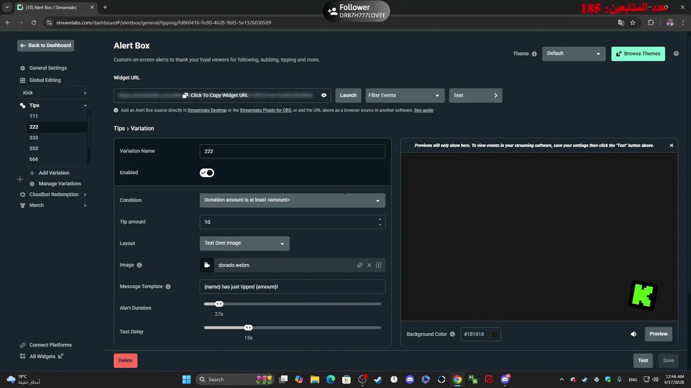Click Connect Platforms link icon
The image size is (691, 388).
click(x=23, y=345)
